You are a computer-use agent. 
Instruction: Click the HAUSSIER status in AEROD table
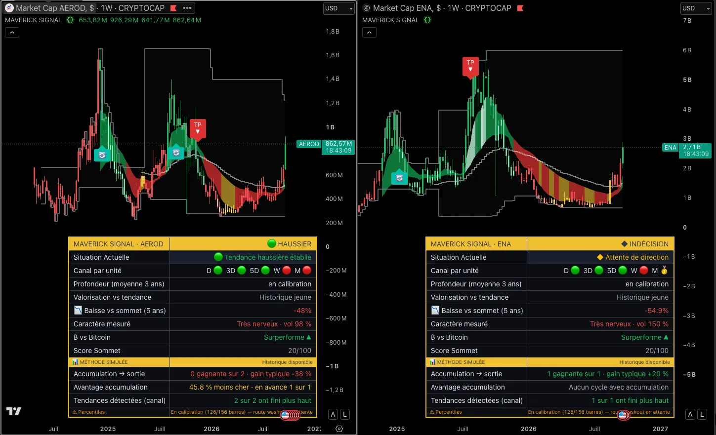tap(290, 244)
